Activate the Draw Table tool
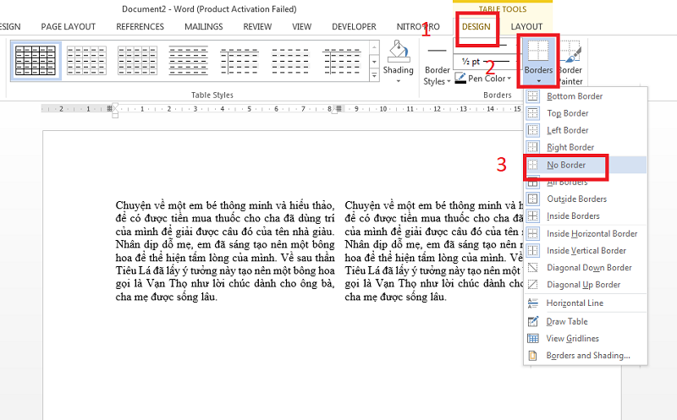This screenshot has width=677, height=420. [585, 321]
